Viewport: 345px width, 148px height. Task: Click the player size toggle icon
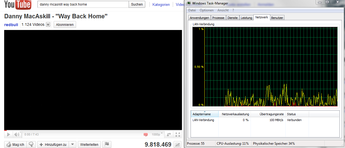pyautogui.click(x=169, y=135)
